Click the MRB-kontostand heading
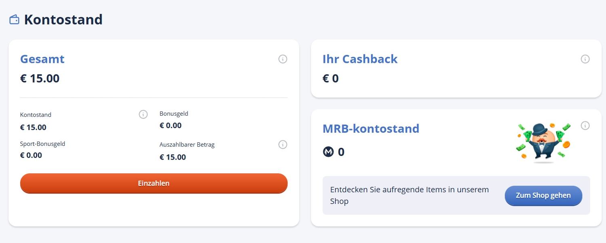Viewport: 606px width, 243px height. 371,129
